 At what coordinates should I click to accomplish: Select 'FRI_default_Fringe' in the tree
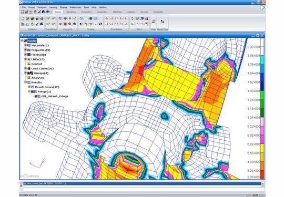click(x=55, y=96)
